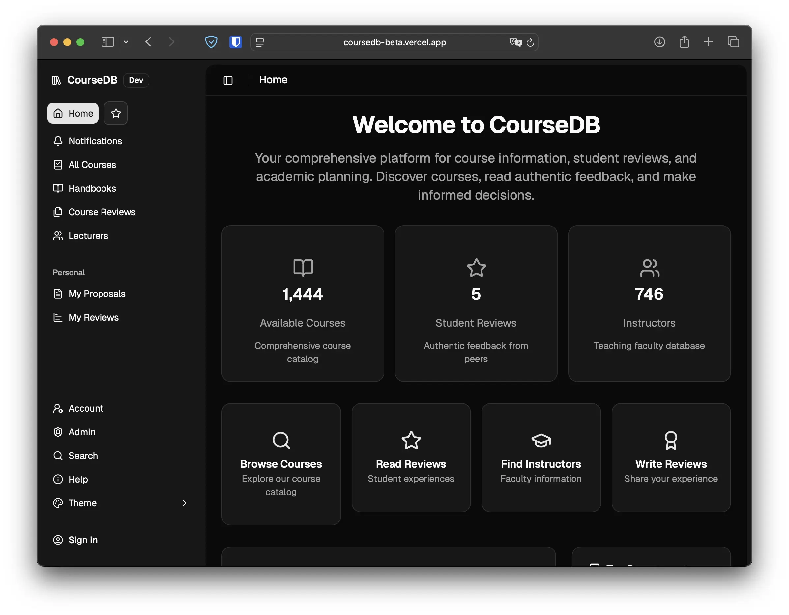Screen dimensions: 789x615
Task: Click the star favorites button beside Home
Action: pyautogui.click(x=116, y=113)
